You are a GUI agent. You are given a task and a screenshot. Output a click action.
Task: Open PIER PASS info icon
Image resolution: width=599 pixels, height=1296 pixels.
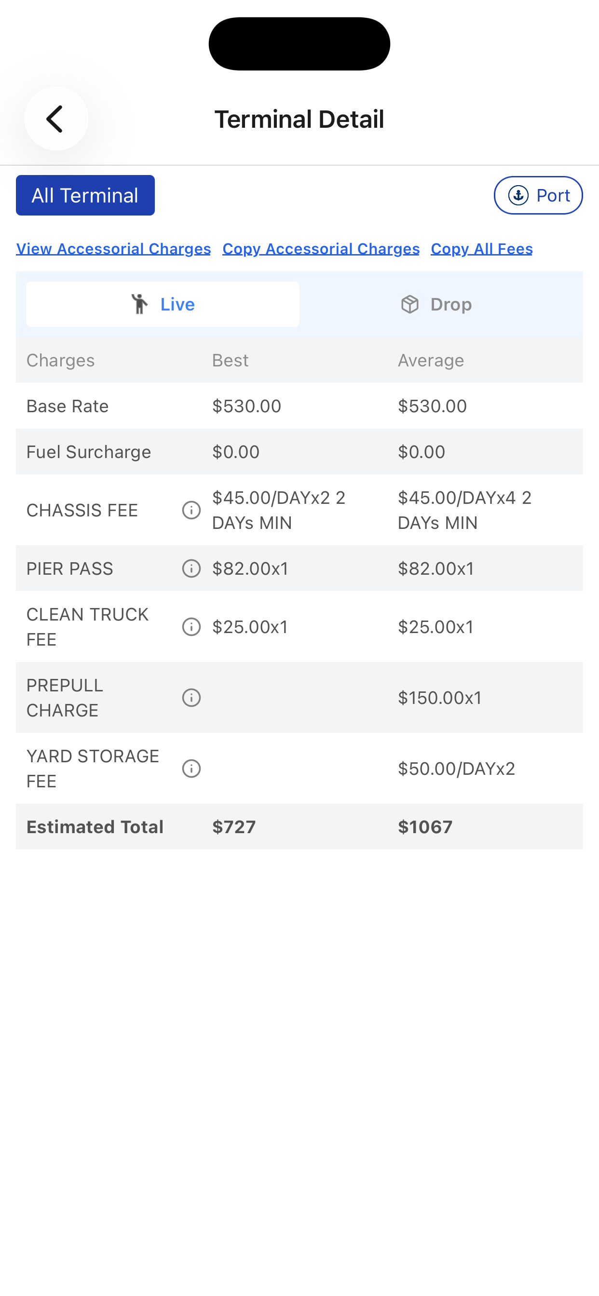(x=191, y=568)
